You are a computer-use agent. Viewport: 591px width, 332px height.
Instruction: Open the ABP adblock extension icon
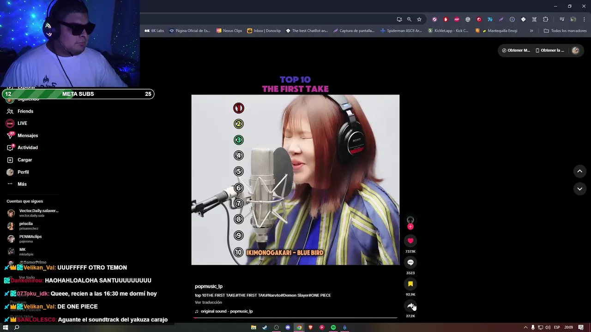tap(457, 19)
